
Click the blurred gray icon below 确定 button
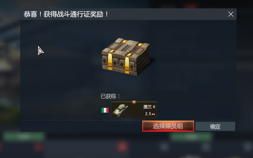click(206, 147)
